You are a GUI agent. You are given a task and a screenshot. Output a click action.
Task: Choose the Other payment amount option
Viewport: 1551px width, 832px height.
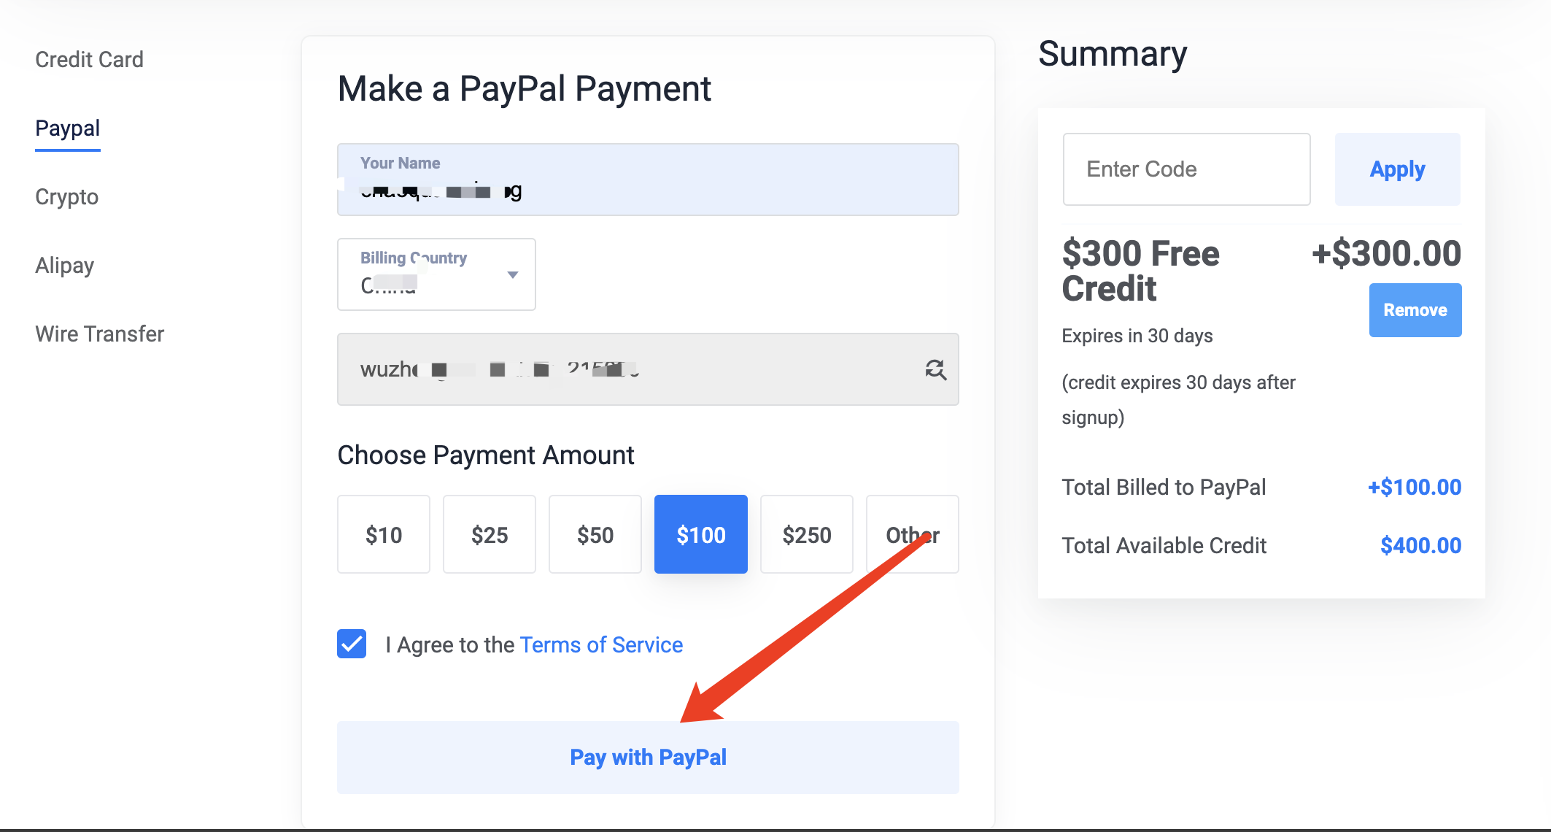click(x=913, y=534)
